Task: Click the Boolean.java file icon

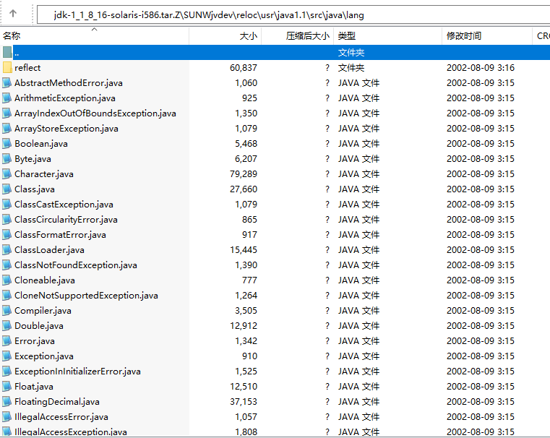Action: (x=7, y=144)
